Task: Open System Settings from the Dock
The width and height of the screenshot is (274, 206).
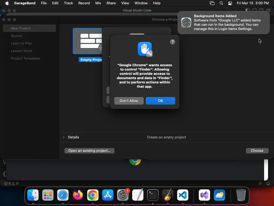Action: point(123,195)
